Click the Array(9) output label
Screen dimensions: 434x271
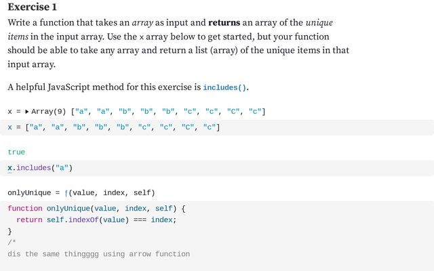tap(48, 111)
